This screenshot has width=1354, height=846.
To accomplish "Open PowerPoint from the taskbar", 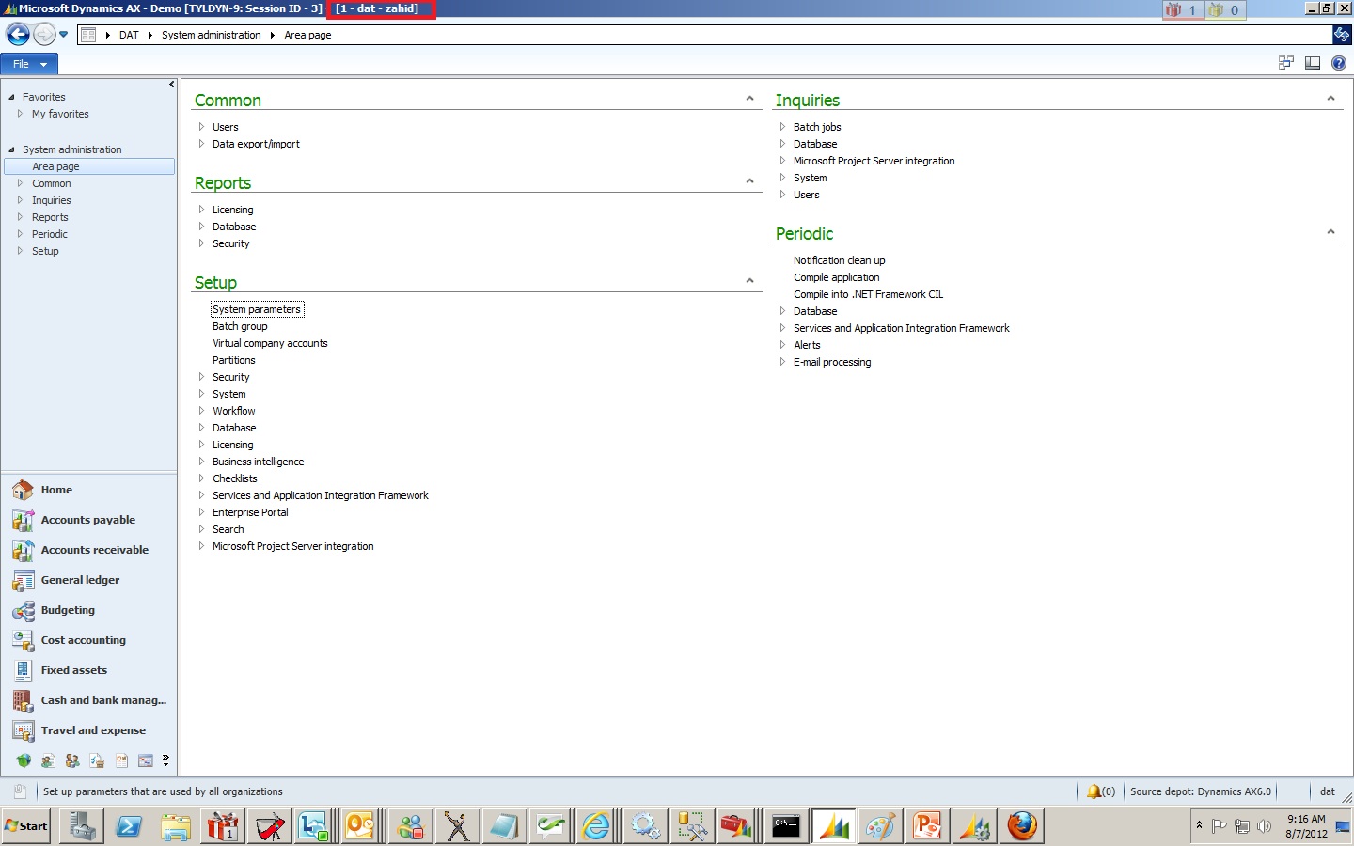I will 927,826.
